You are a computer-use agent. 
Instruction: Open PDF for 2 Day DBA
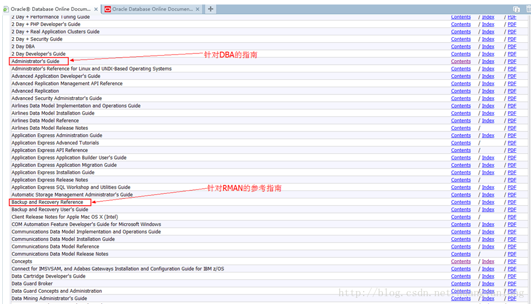[512, 46]
